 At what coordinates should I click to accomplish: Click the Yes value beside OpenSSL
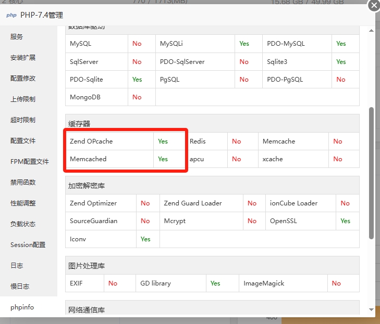[x=346, y=221]
